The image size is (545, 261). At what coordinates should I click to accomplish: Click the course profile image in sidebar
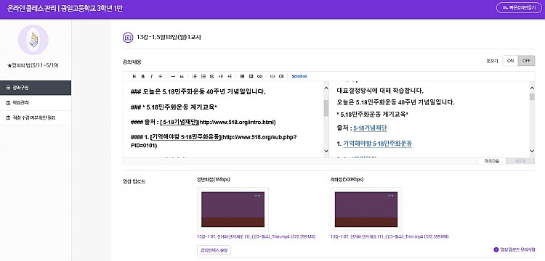pos(33,40)
